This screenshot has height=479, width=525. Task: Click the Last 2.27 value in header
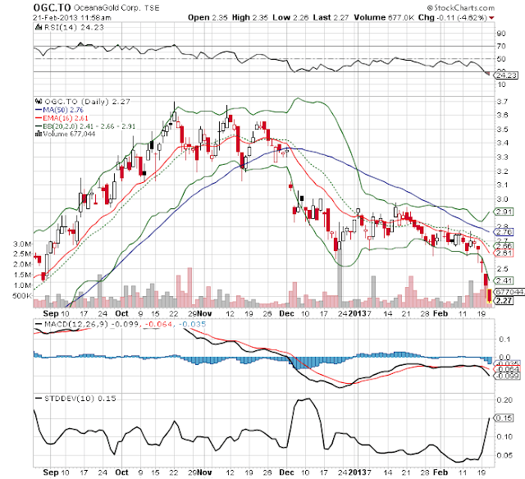331,17
